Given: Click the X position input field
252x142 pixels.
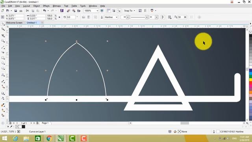Looking at the screenshot, I should click(16, 16).
